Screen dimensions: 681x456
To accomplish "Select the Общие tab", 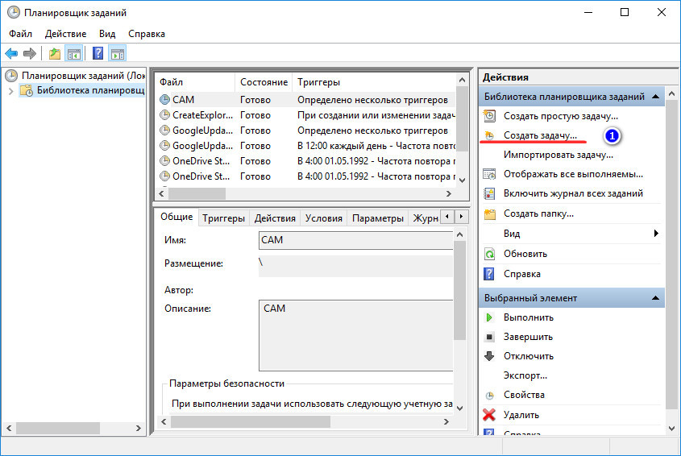I will (176, 217).
